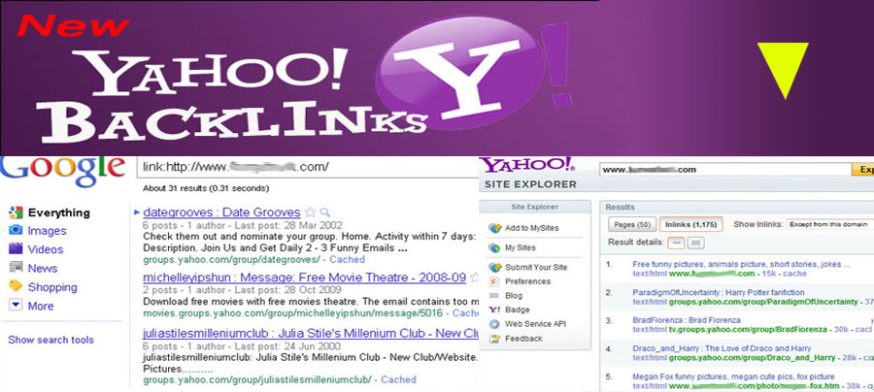Click Show search tools link
Image resolution: width=874 pixels, height=392 pixels.
50,340
